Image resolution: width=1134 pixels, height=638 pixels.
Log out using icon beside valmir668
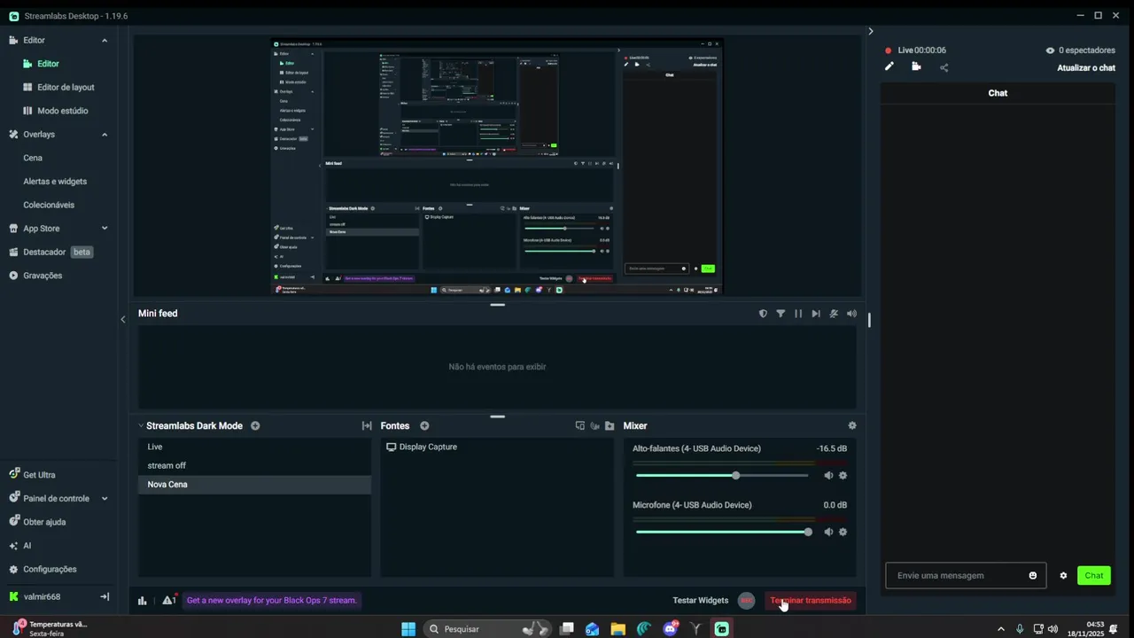(105, 596)
